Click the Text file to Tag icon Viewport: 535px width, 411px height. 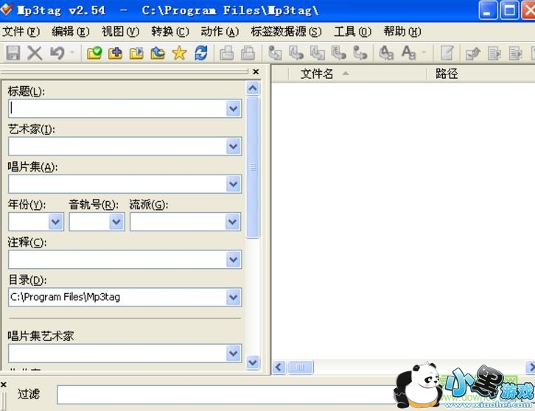[338, 53]
